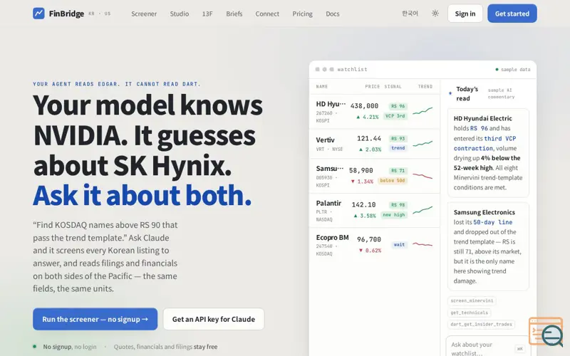The height and width of the screenshot is (356, 570).
Task: Click the NAME column header
Action: click(x=322, y=87)
